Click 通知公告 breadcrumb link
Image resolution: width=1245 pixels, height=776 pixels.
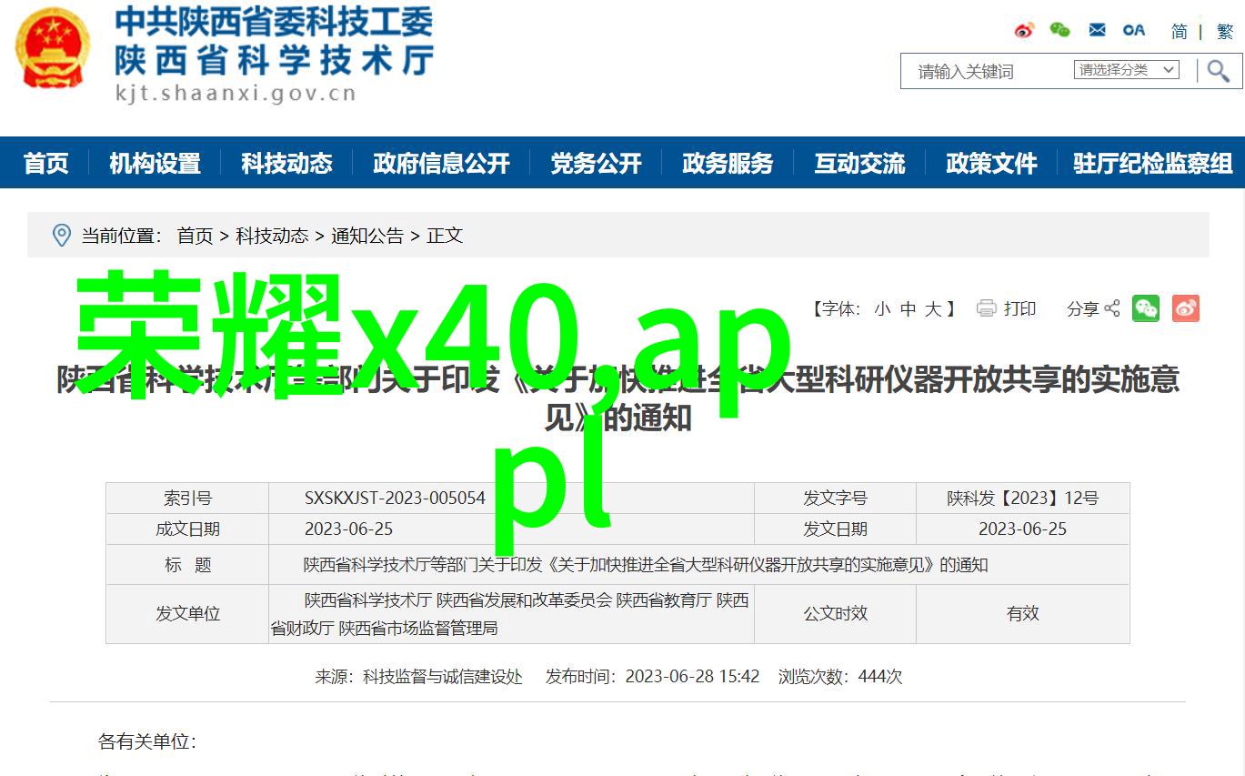tap(367, 236)
